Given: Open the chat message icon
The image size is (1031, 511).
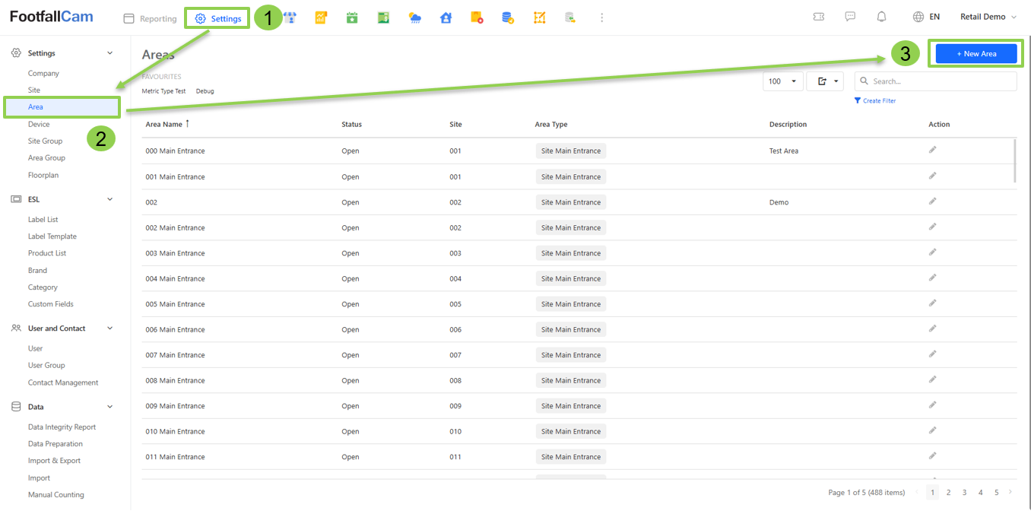Looking at the screenshot, I should [850, 17].
